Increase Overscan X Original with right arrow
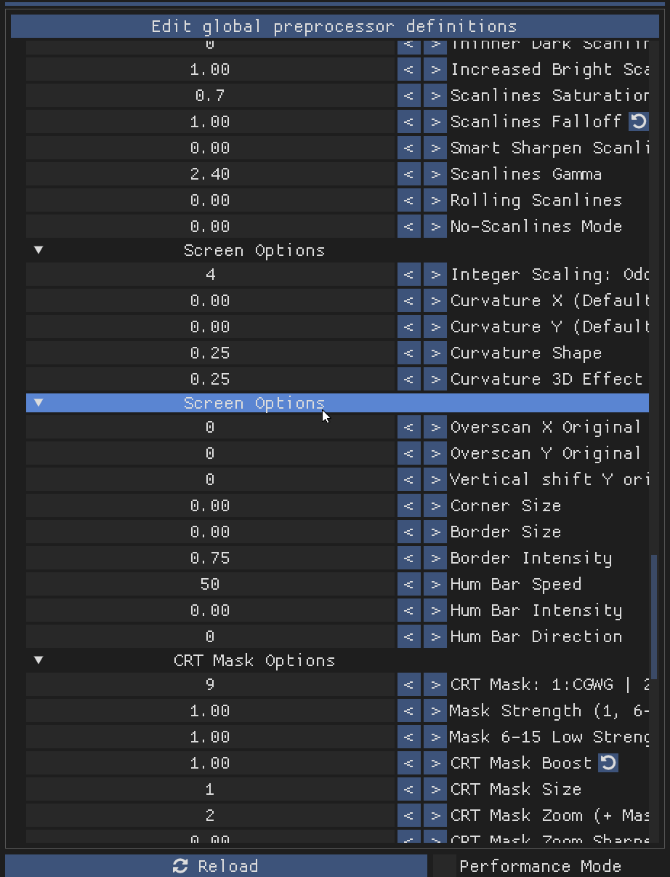 pyautogui.click(x=435, y=427)
